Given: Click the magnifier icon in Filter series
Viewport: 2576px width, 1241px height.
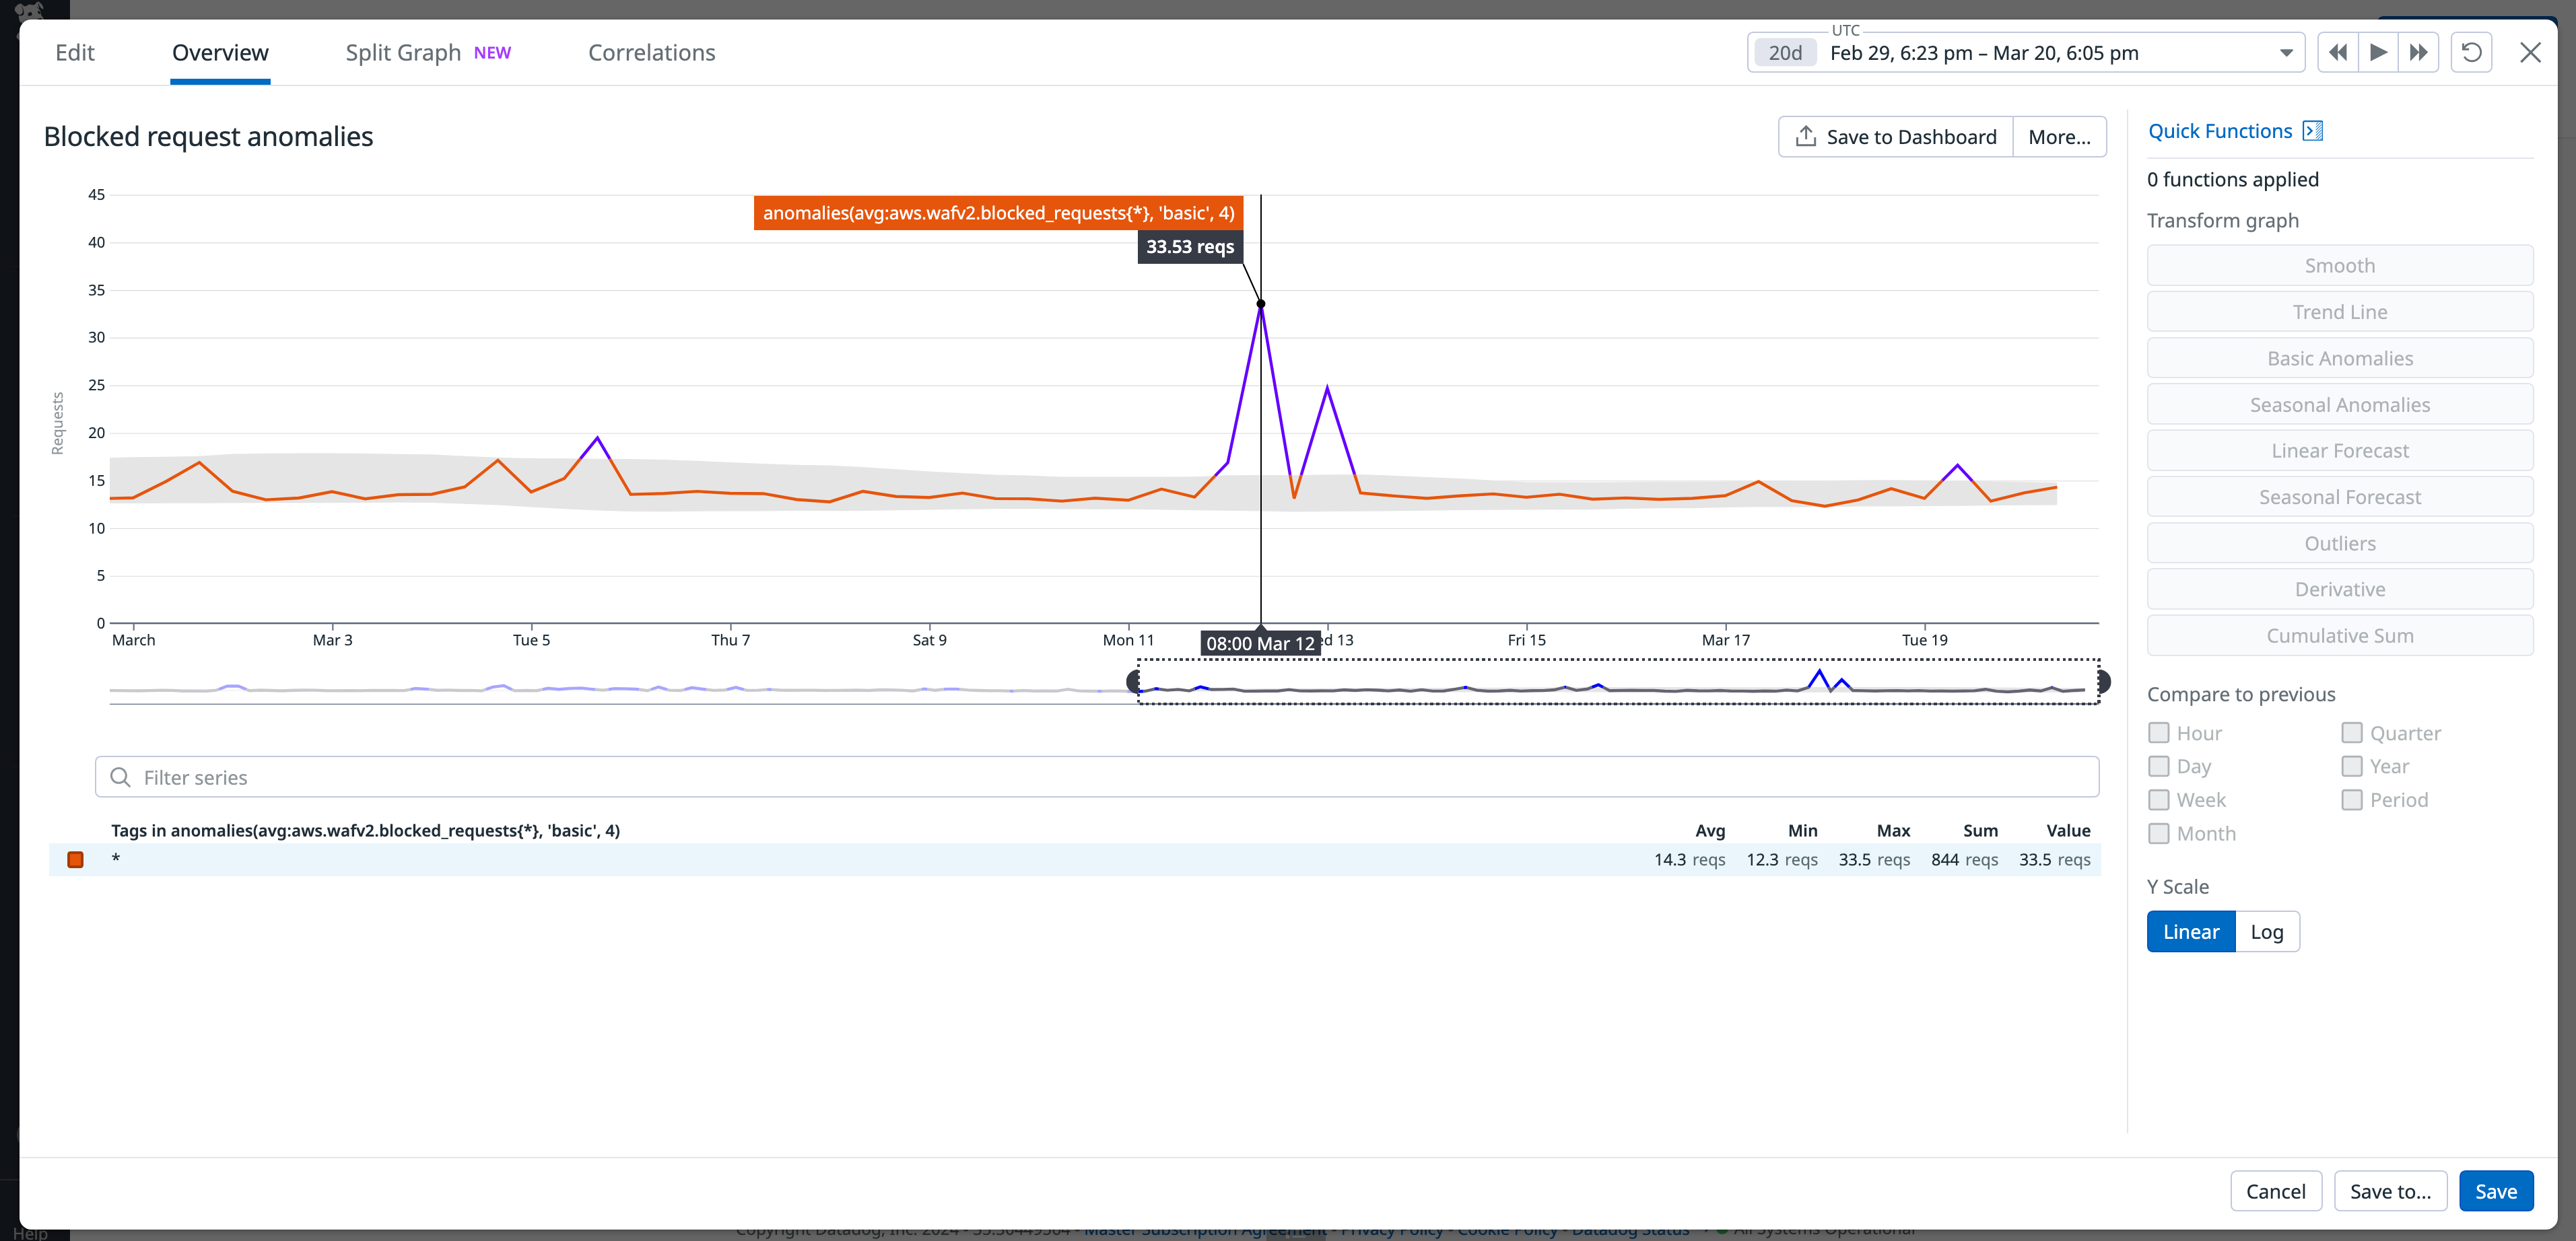Looking at the screenshot, I should tap(120, 777).
